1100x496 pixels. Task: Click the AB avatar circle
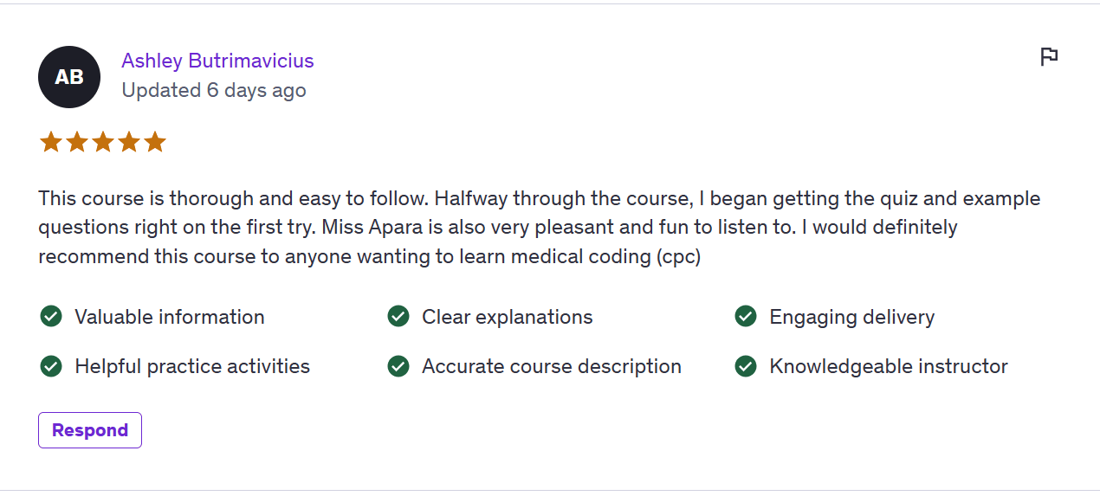click(69, 77)
